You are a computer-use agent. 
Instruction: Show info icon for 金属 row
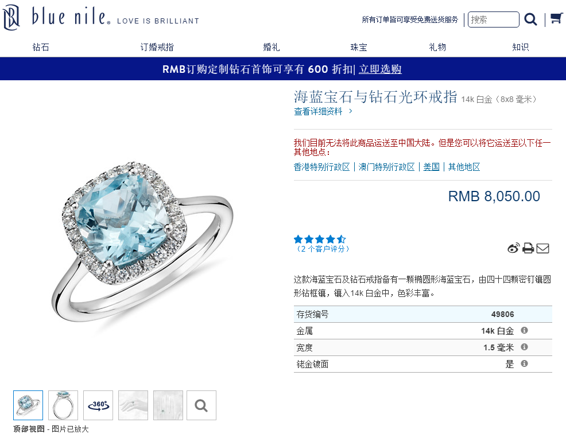(x=525, y=330)
